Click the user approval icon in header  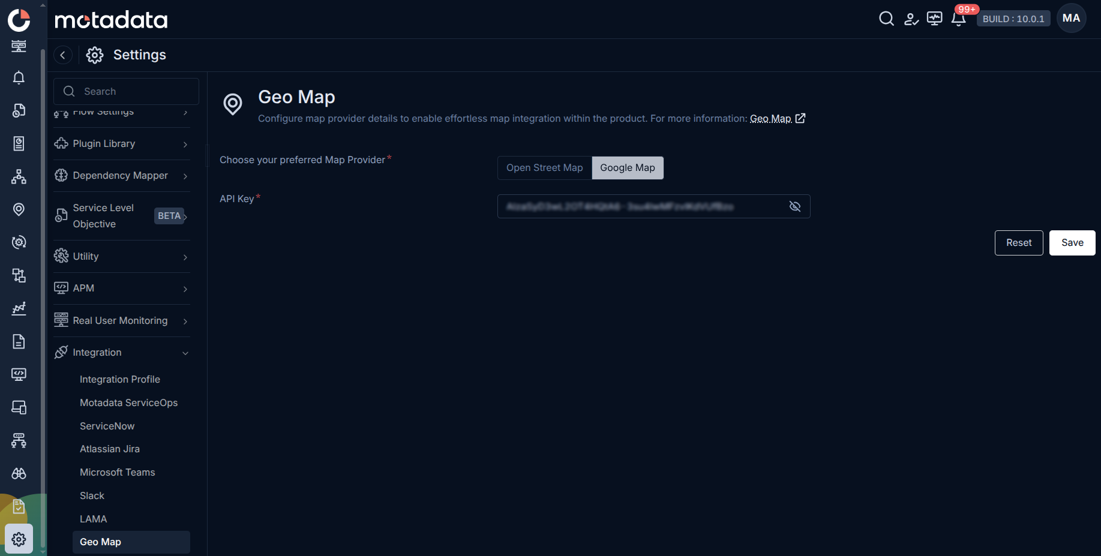point(911,19)
